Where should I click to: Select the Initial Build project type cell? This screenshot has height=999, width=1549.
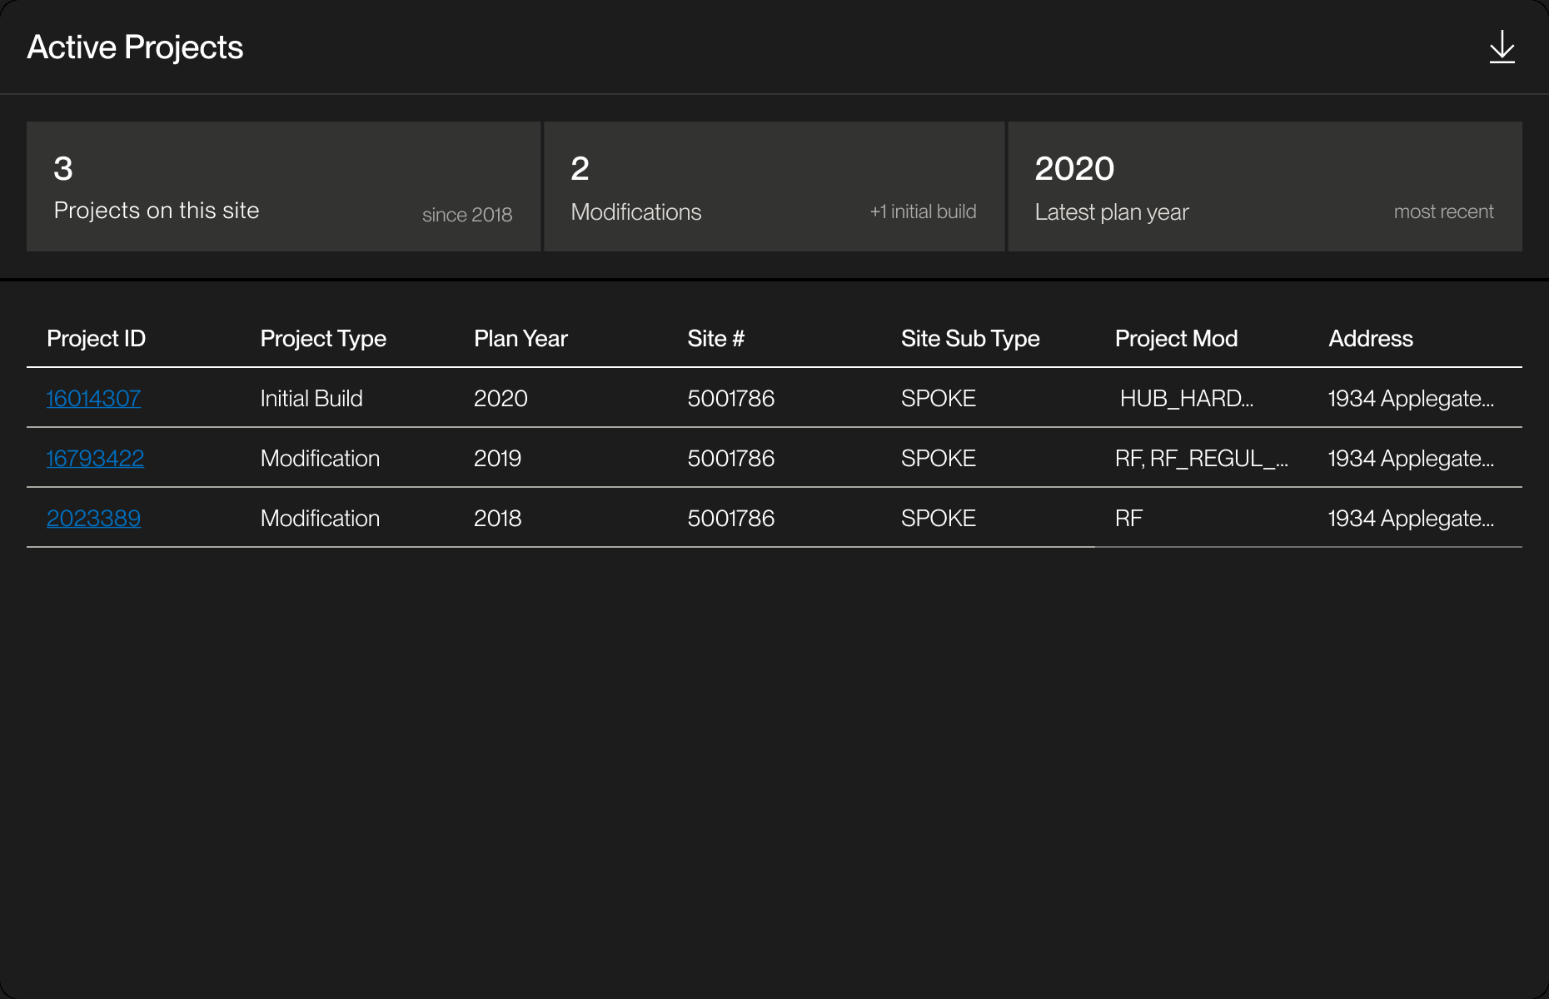click(x=311, y=398)
